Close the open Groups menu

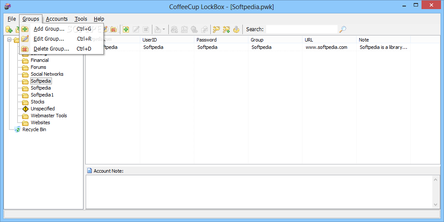coord(31,19)
